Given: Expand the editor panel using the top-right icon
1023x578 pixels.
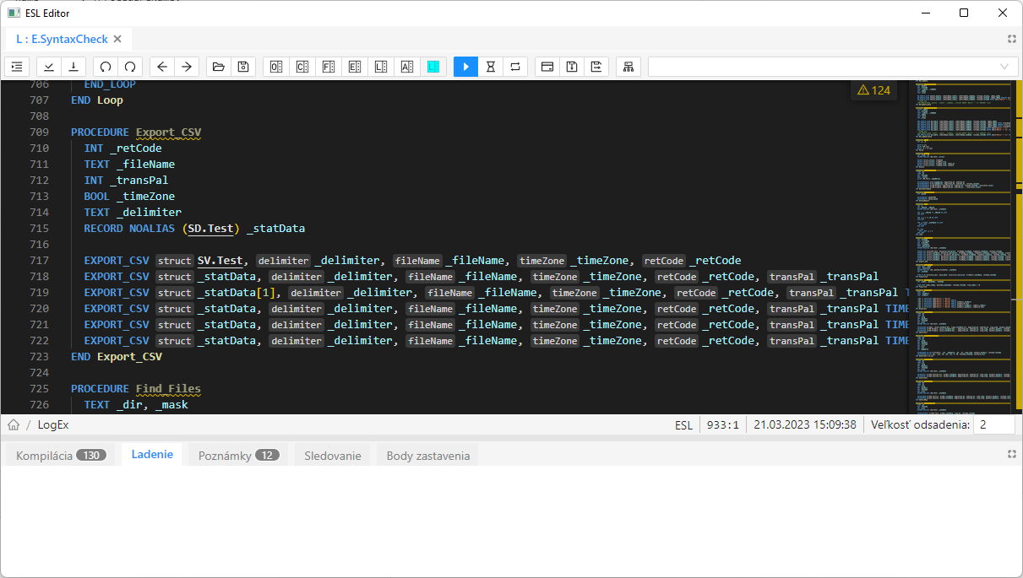Looking at the screenshot, I should 1011,39.
